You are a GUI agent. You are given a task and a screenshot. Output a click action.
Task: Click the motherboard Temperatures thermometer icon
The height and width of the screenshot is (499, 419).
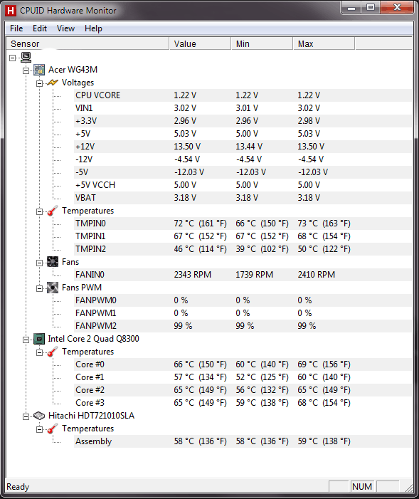click(x=53, y=211)
